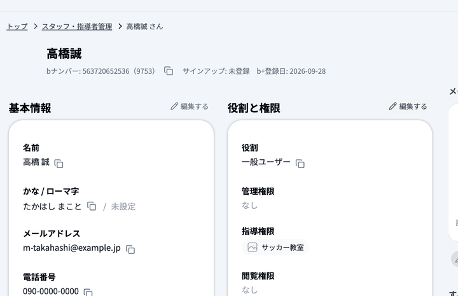Click b+登録日: 2026-09-28 text
The height and width of the screenshot is (296, 458).
point(291,71)
